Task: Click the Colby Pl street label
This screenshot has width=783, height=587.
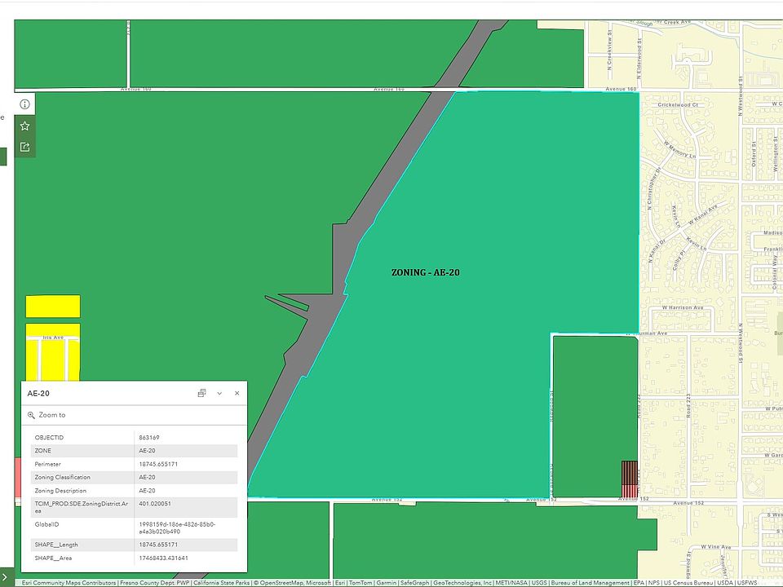Action: (678, 260)
